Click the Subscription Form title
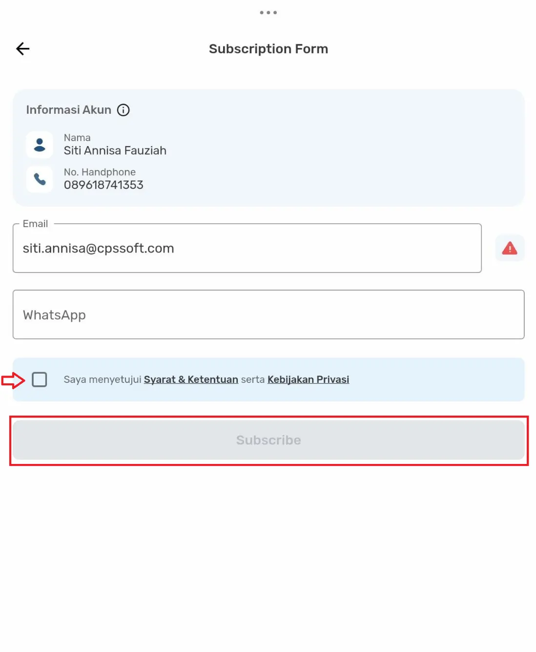Screen dimensions: 536x652 tap(268, 49)
